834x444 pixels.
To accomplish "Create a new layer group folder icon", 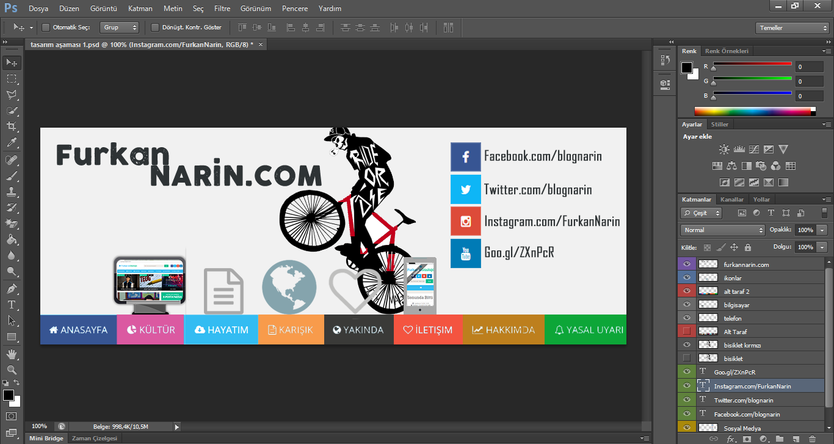I will 780,439.
